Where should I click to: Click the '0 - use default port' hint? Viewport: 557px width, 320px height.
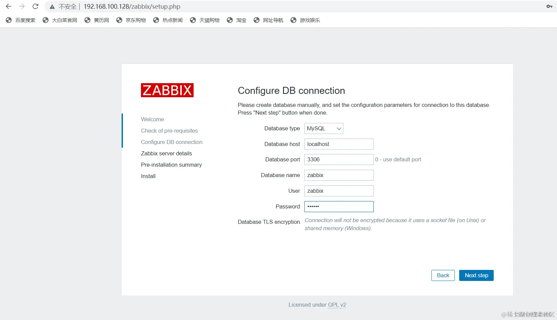pyautogui.click(x=398, y=159)
